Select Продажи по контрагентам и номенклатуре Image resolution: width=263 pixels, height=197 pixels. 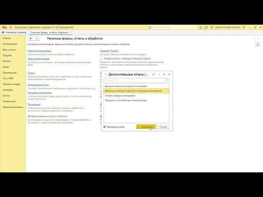pyautogui.click(x=136, y=100)
